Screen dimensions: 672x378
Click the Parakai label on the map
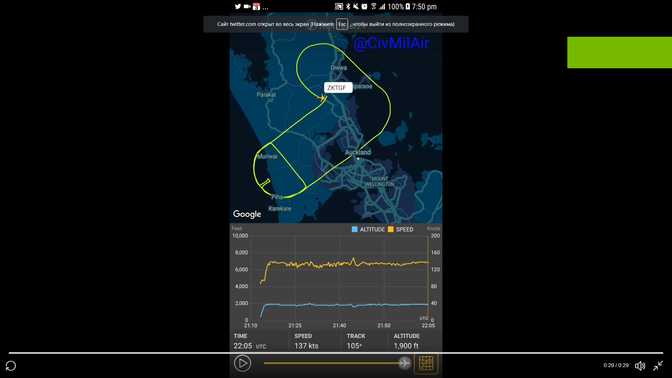coord(266,94)
